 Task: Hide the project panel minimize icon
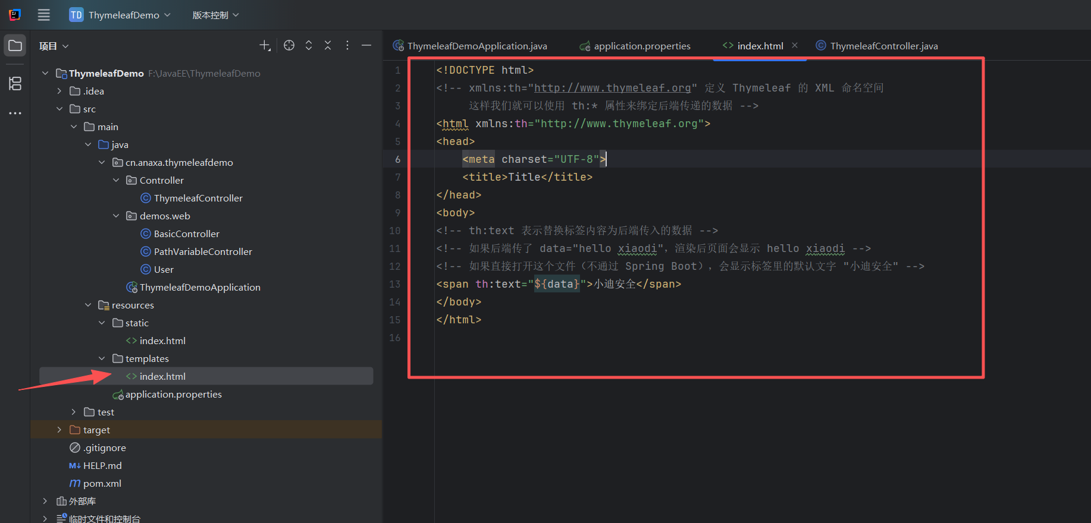(366, 46)
